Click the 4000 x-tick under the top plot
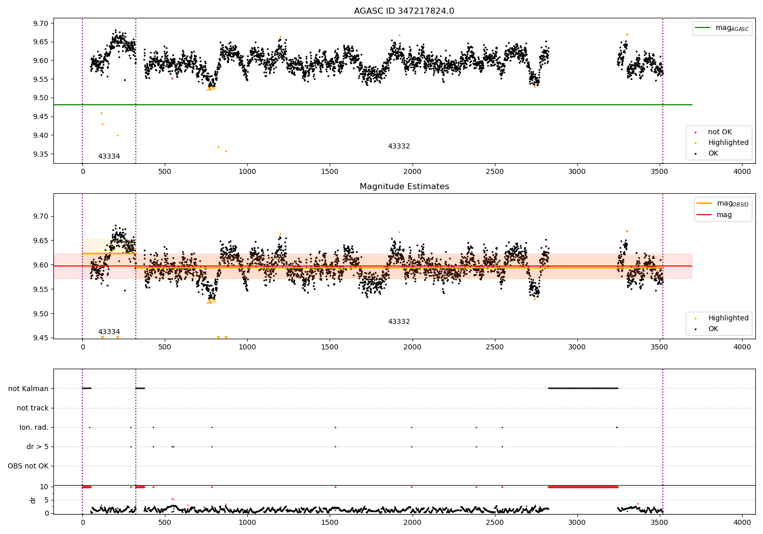Screen dimensions: 763x534 coord(742,172)
